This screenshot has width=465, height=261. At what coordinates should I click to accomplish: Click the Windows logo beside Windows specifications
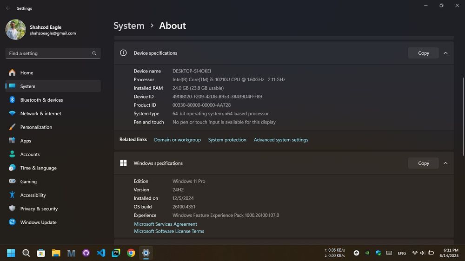[x=123, y=163]
